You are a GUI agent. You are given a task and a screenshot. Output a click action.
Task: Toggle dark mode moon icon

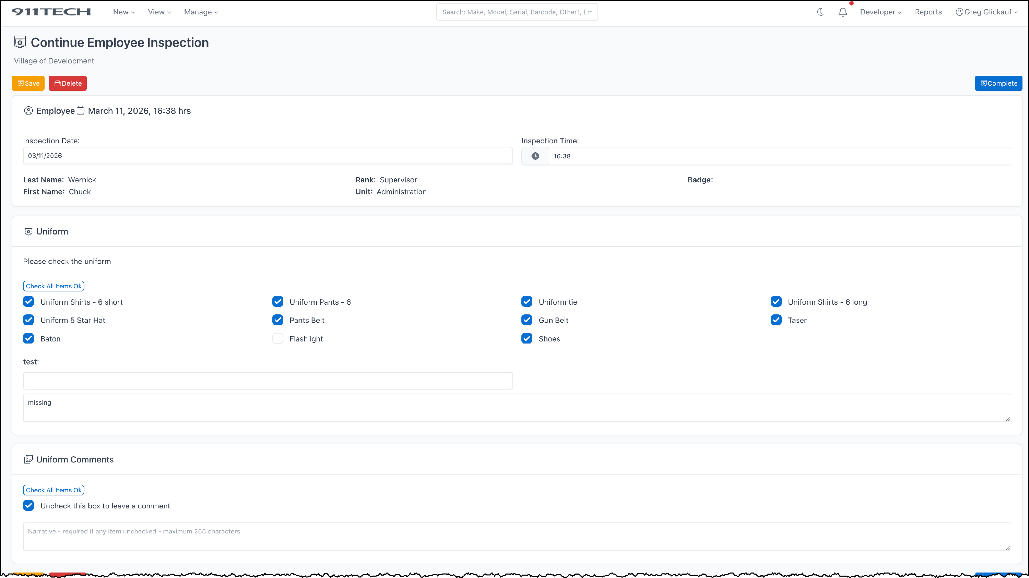click(820, 12)
